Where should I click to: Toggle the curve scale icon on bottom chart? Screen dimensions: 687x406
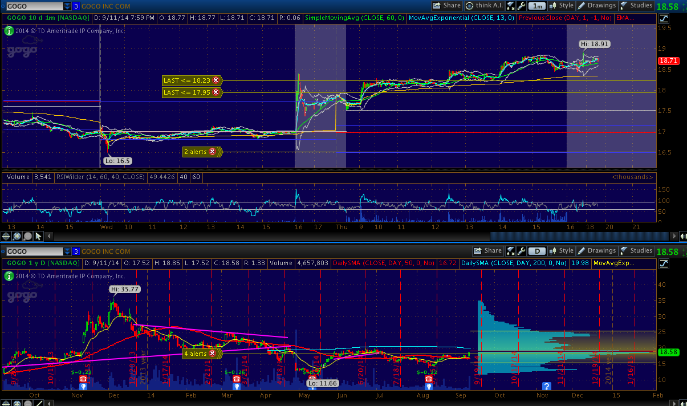click(x=664, y=263)
